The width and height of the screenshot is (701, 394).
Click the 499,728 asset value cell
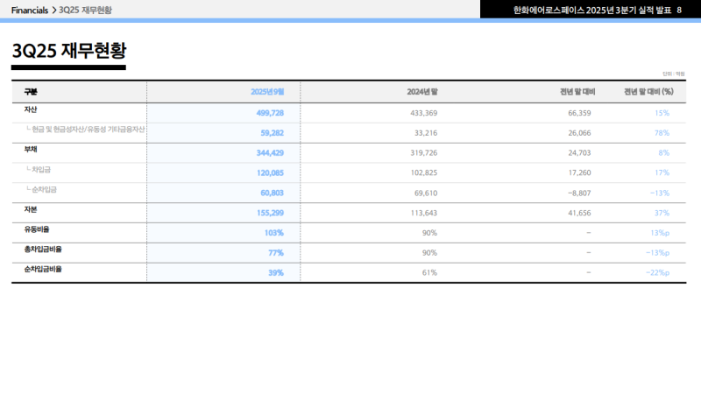(x=270, y=113)
